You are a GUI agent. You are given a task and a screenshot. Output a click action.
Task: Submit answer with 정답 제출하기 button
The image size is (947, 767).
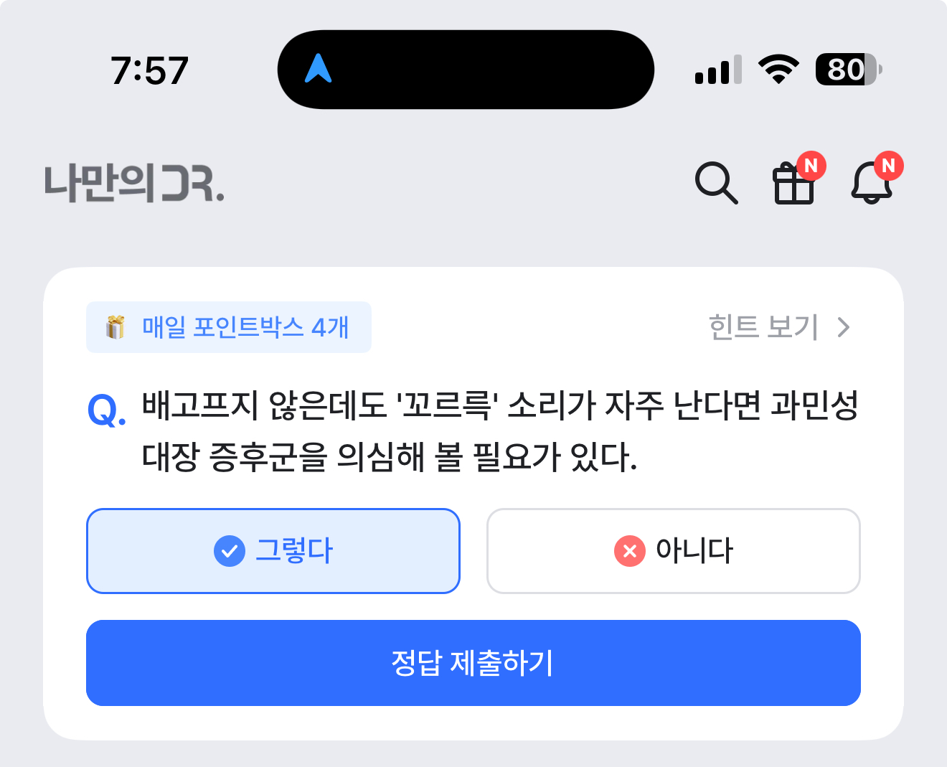(x=473, y=663)
